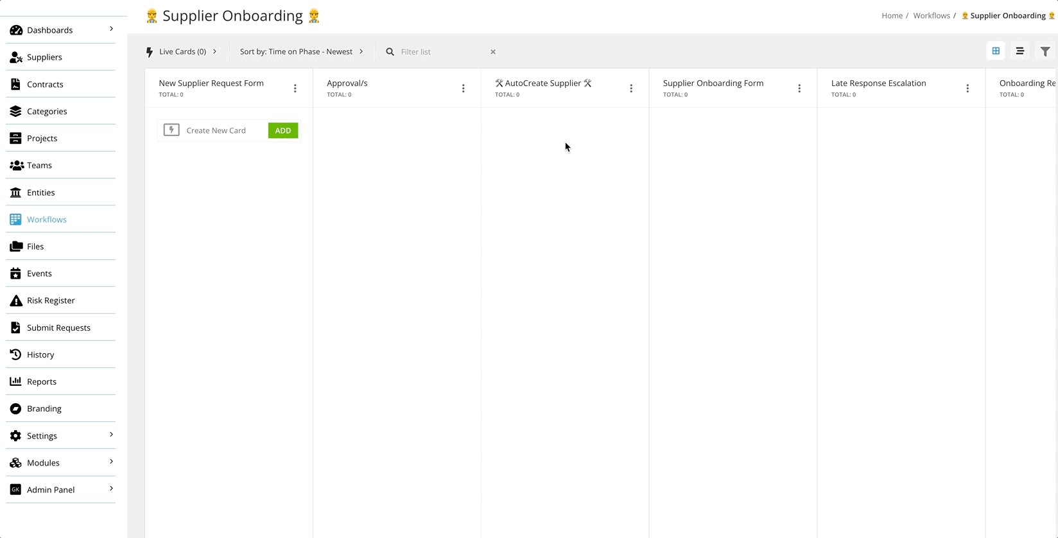Clear the filter list with X
This screenshot has height=538, width=1058.
tap(493, 52)
